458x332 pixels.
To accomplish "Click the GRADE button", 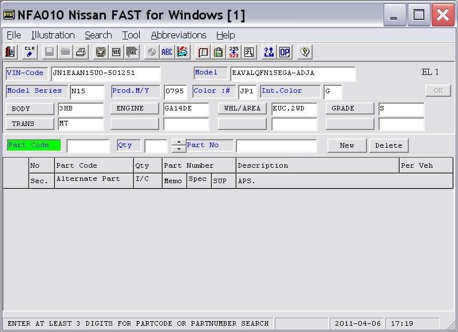I will pyautogui.click(x=350, y=108).
